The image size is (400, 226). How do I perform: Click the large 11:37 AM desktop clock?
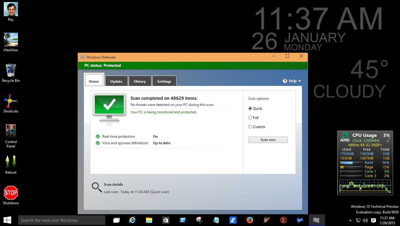[x=319, y=18]
